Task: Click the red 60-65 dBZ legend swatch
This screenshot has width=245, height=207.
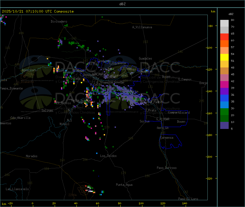Action: pyautogui.click(x=224, y=37)
